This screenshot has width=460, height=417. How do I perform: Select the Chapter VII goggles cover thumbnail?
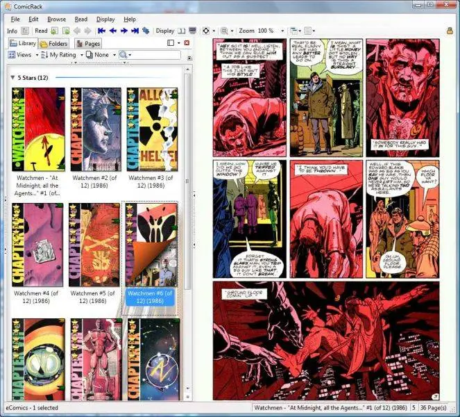38,359
